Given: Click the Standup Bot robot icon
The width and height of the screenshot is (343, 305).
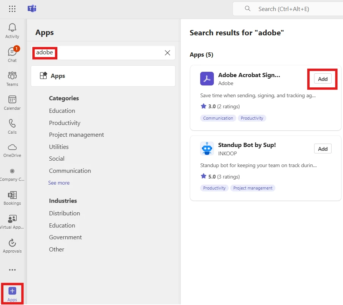Looking at the screenshot, I should [207, 149].
